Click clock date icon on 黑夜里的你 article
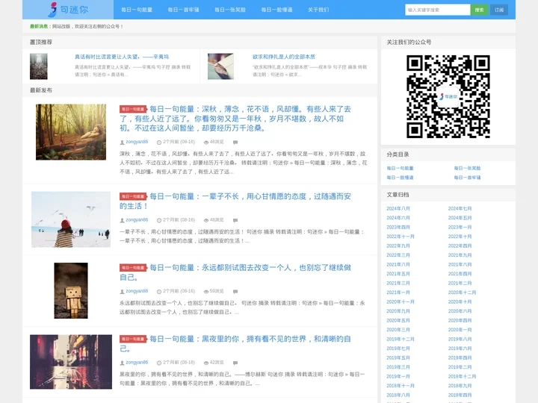Image resolution: width=538 pixels, height=403 pixels. (x=159, y=363)
